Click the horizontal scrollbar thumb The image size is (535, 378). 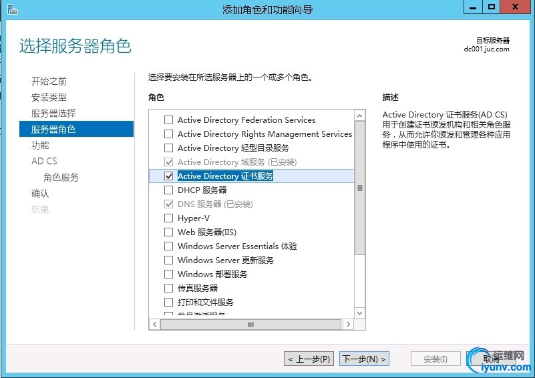point(250,325)
